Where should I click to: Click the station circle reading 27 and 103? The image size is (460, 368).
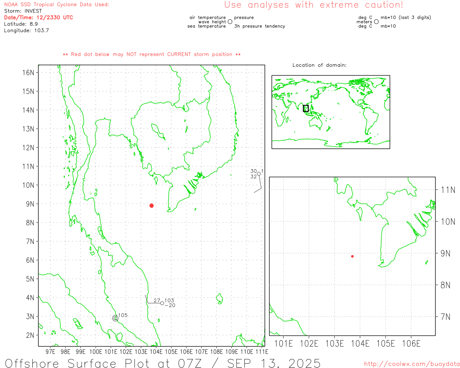click(x=162, y=303)
